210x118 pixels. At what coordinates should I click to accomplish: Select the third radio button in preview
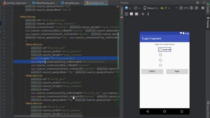[x=160, y=60]
